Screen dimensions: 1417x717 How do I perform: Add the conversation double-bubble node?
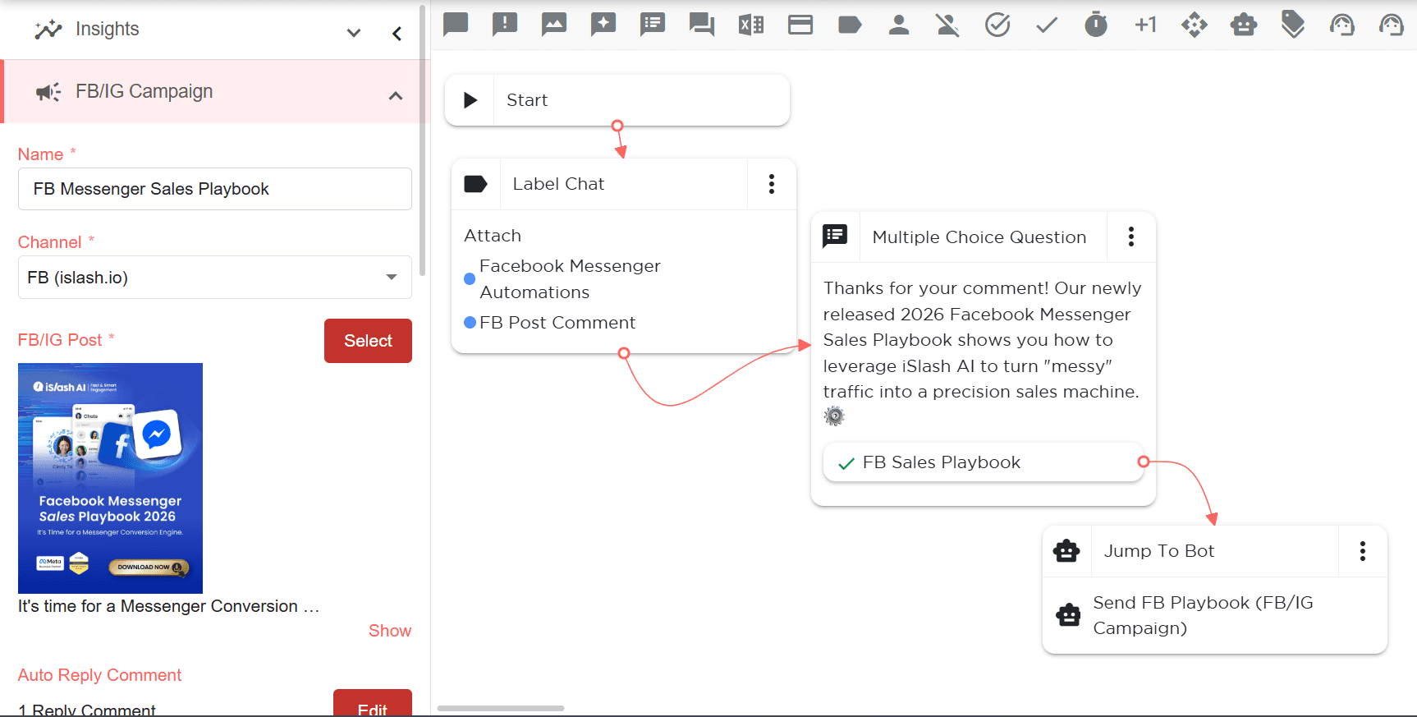702,25
